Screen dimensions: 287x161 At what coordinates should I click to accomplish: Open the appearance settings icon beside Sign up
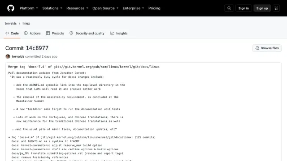(x=276, y=8)
